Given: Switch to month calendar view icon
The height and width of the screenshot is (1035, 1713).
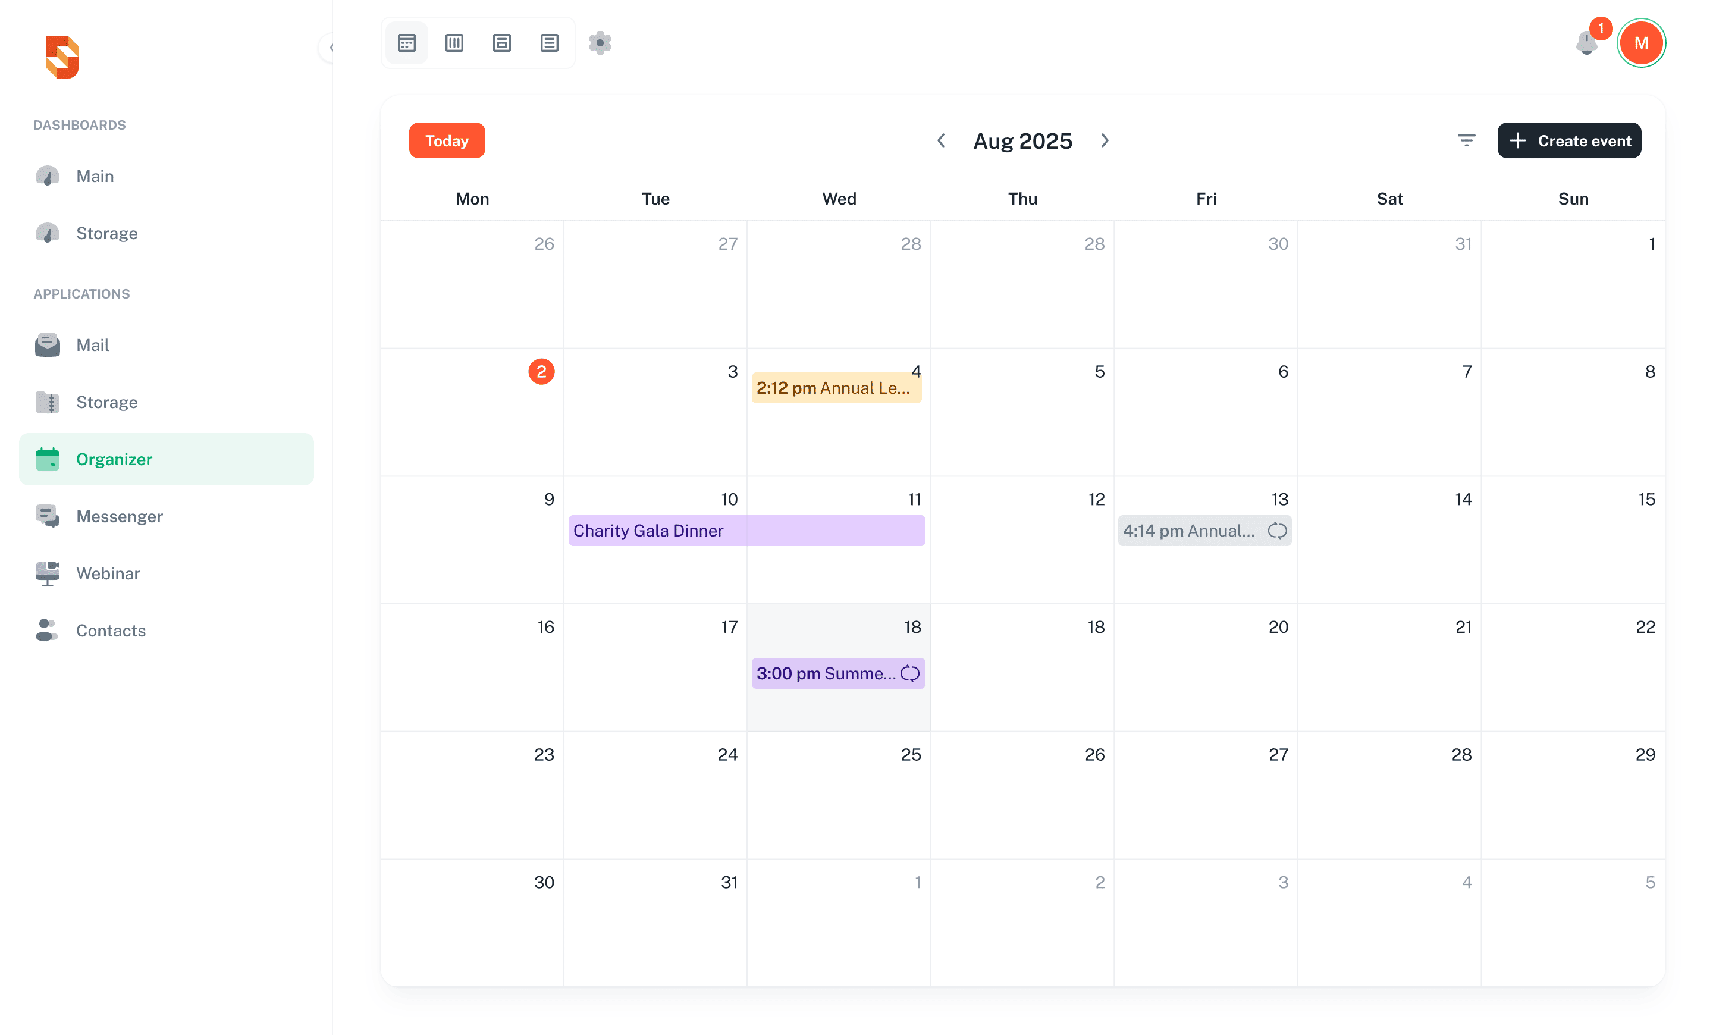Looking at the screenshot, I should (x=407, y=43).
